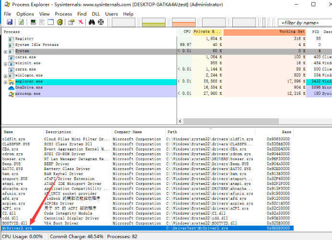Select the CI.dll module row
The width and height of the screenshot is (332, 240).
148,213
